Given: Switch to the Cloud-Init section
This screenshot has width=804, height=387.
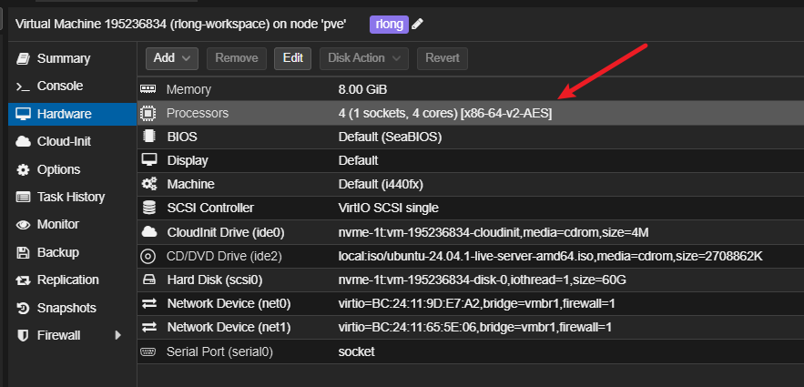Looking at the screenshot, I should tap(64, 142).
